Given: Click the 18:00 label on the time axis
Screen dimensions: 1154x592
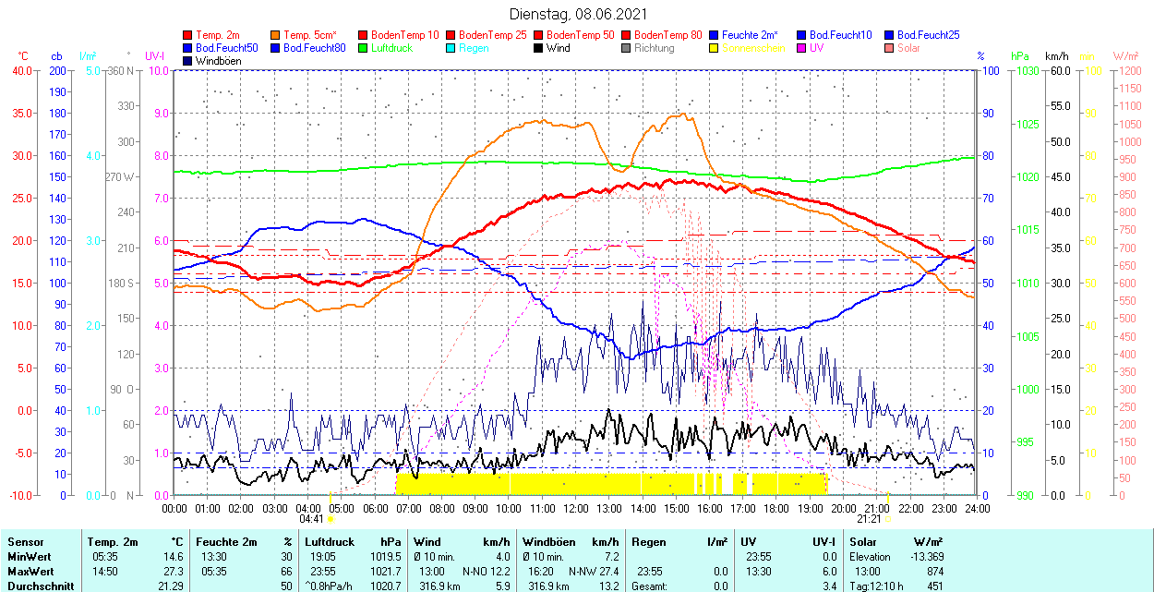Looking at the screenshot, I should (x=776, y=508).
